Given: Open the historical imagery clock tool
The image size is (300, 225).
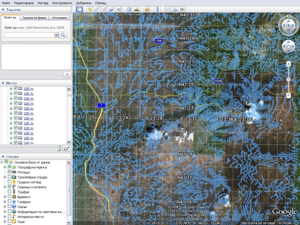Looking at the screenshot, I should click(129, 9).
